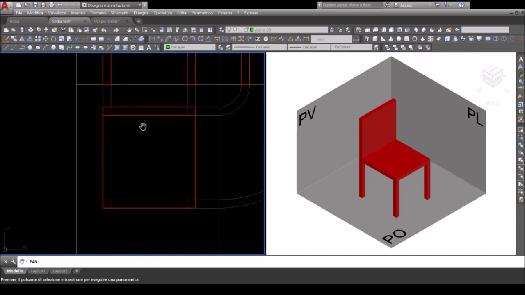Choose the Offset tool
525x295 pixels.
coord(30,39)
